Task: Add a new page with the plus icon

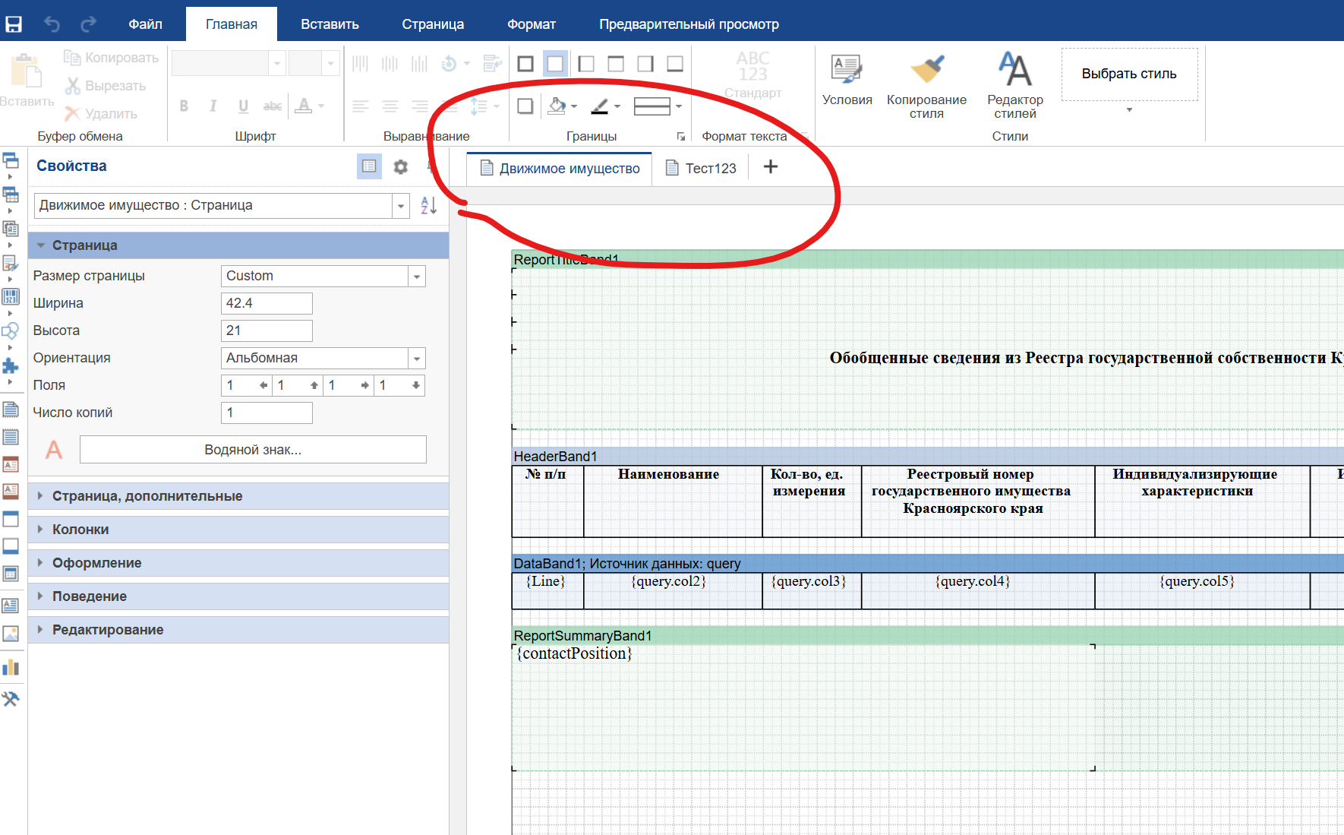Action: pos(771,166)
